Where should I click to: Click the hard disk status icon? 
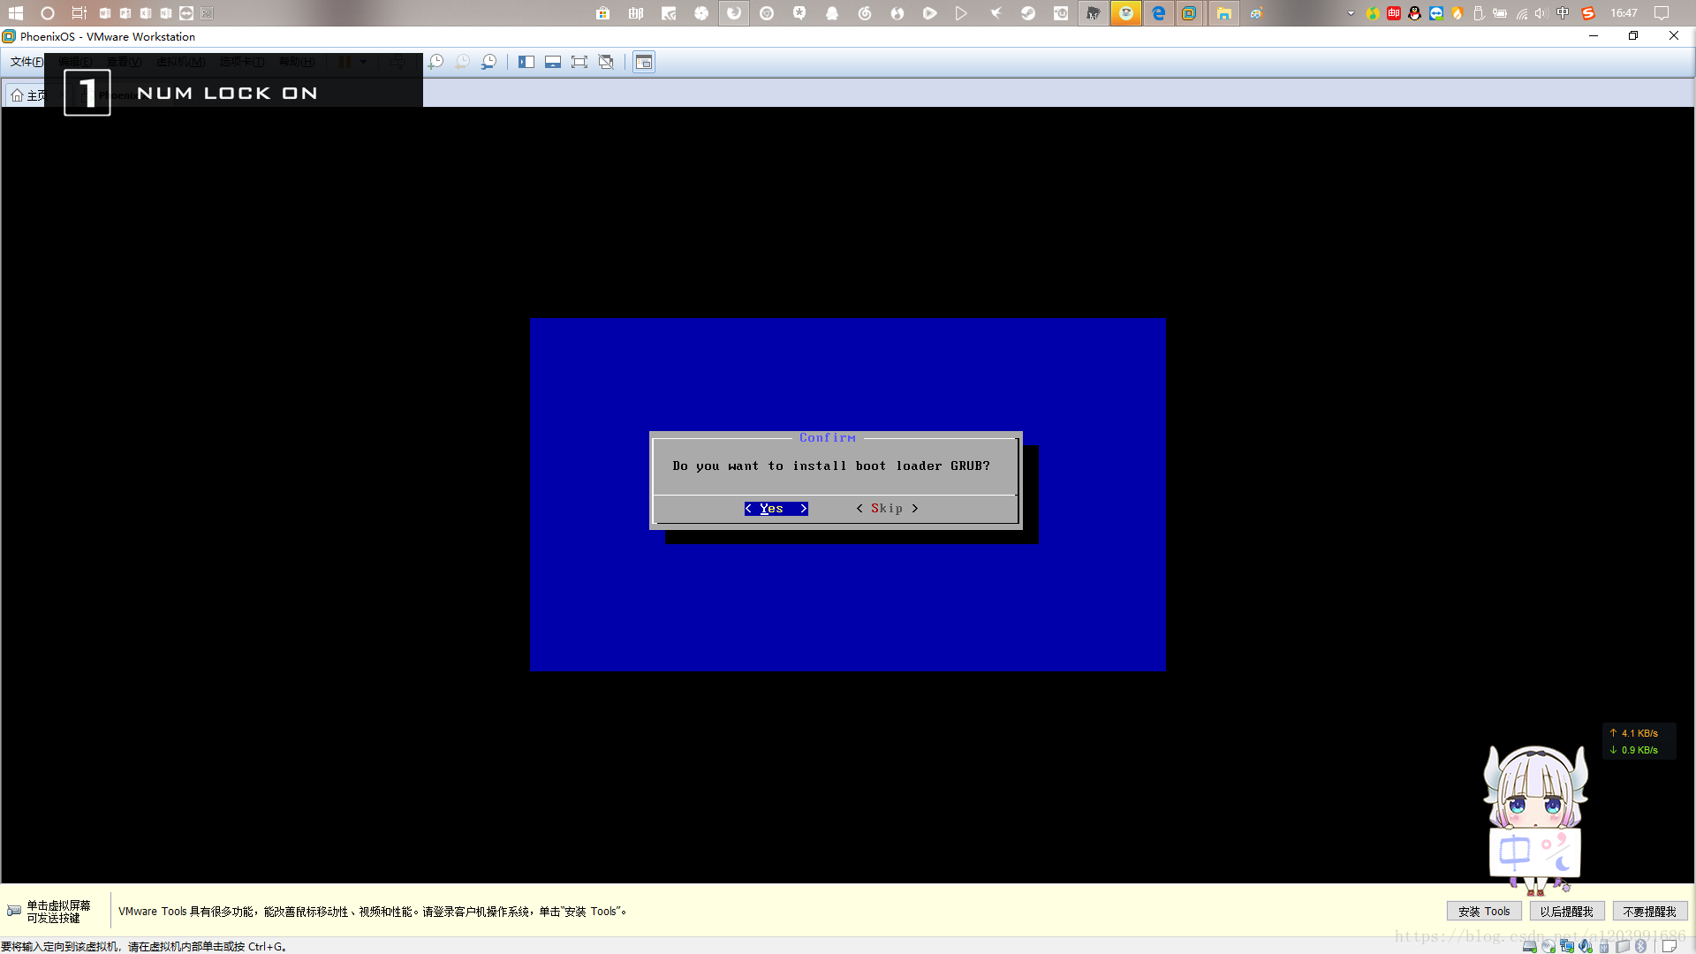[x=1529, y=946]
